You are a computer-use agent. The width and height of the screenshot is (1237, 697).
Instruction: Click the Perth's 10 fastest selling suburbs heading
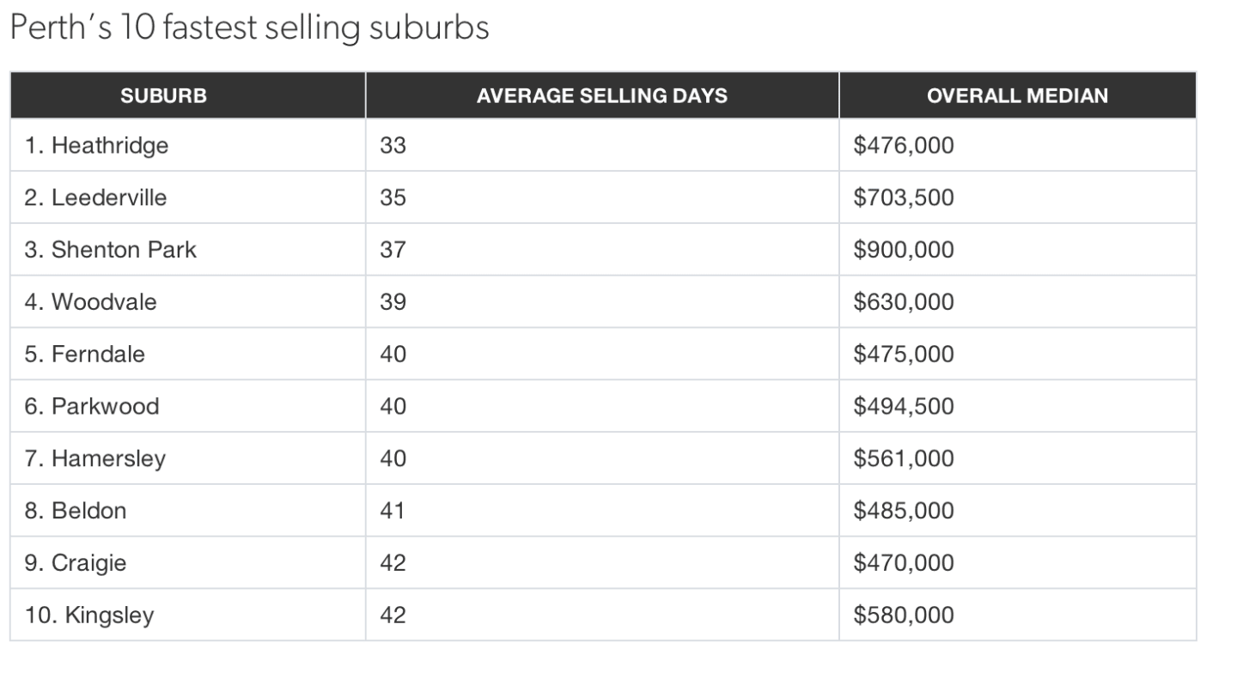point(249,28)
